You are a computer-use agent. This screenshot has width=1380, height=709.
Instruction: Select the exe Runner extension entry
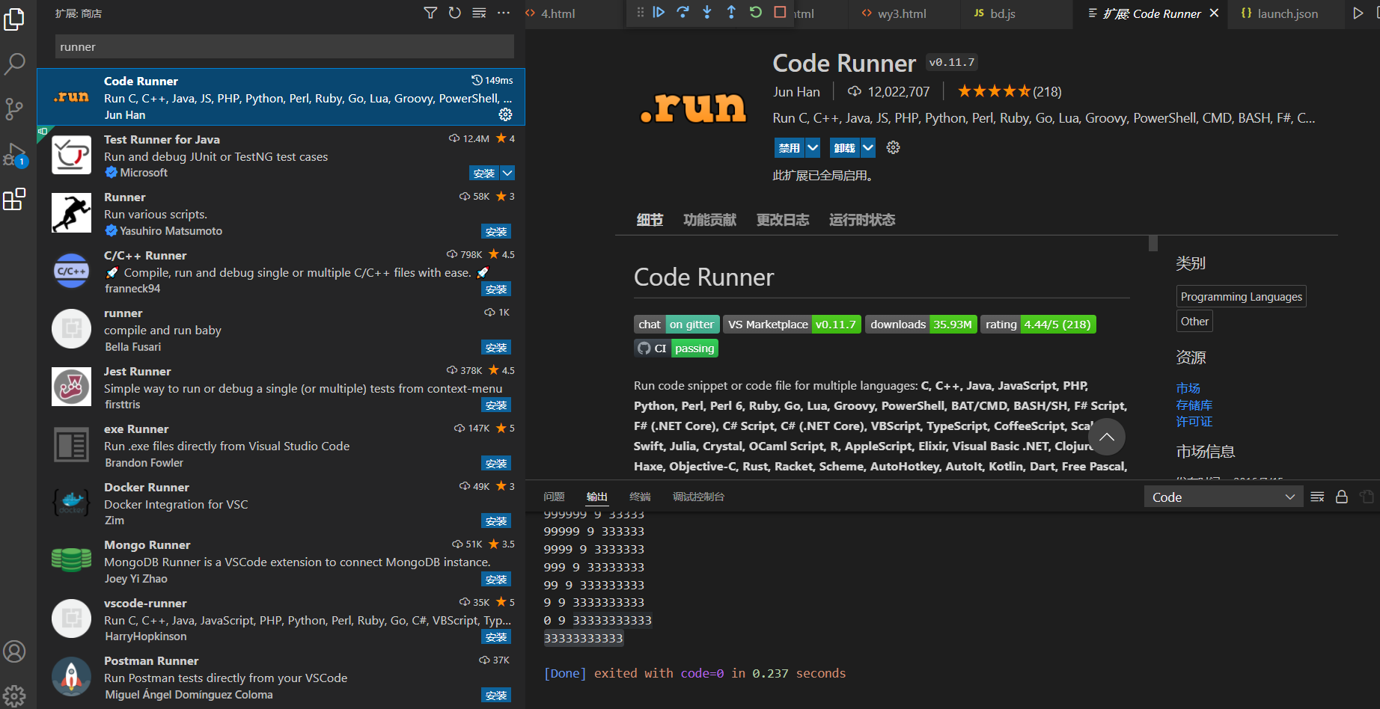pyautogui.click(x=281, y=446)
